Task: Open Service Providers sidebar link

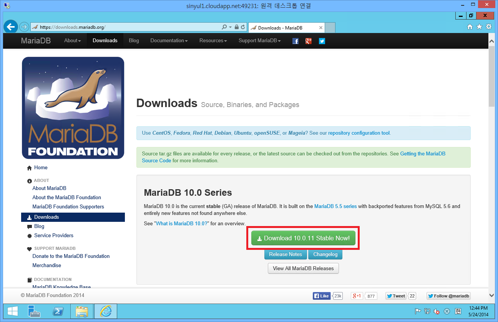Action: click(x=54, y=236)
